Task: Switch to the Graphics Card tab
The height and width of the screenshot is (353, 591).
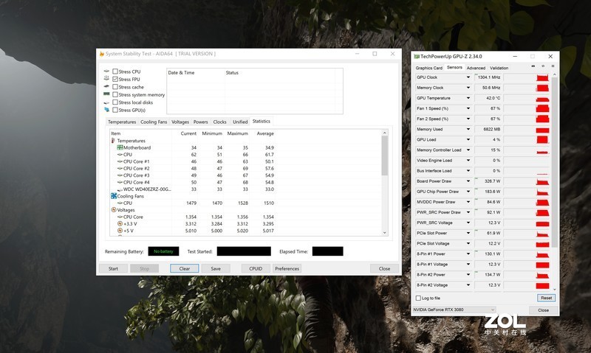Action: [428, 68]
